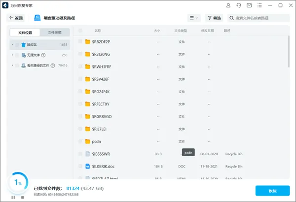296x202 pixels.
Task: Check the $R3J20NG row checkbox
Action: point(80,54)
